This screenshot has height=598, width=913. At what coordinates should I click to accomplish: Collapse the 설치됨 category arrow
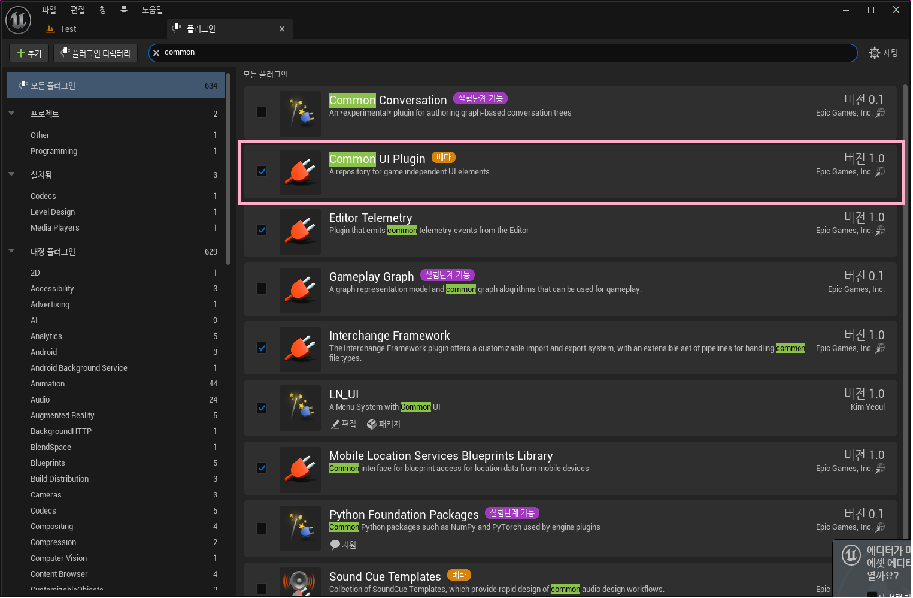click(x=11, y=174)
